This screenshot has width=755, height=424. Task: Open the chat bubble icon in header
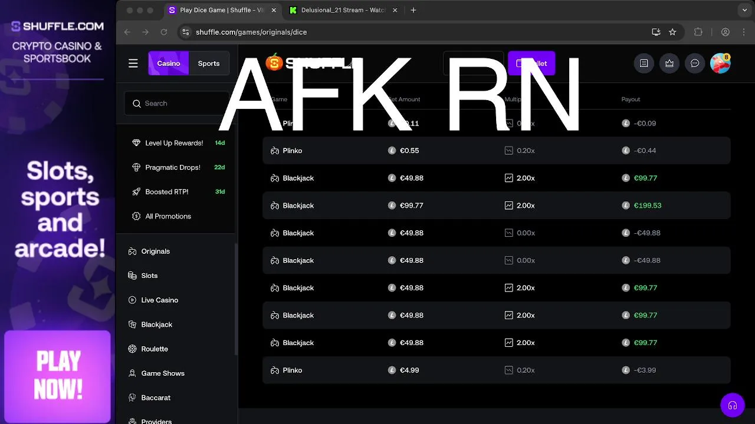coord(695,64)
